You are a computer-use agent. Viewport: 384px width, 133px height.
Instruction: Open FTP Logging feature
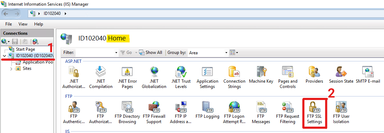(x=207, y=110)
